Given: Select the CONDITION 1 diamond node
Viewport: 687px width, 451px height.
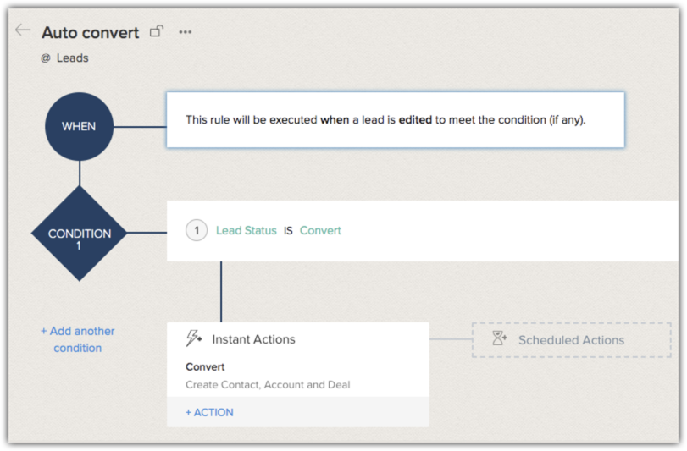Looking at the screenshot, I should 79,234.
